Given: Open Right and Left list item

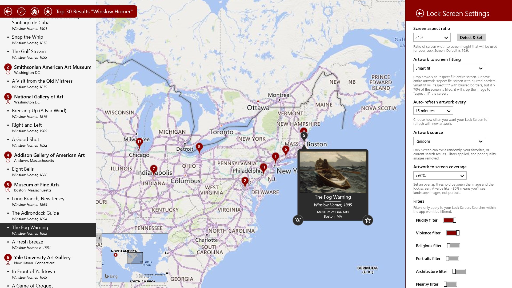Looking at the screenshot, I should 48,127.
